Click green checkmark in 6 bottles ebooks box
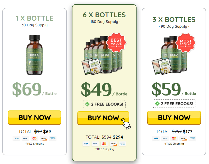209x164 pixels. [x=87, y=104]
